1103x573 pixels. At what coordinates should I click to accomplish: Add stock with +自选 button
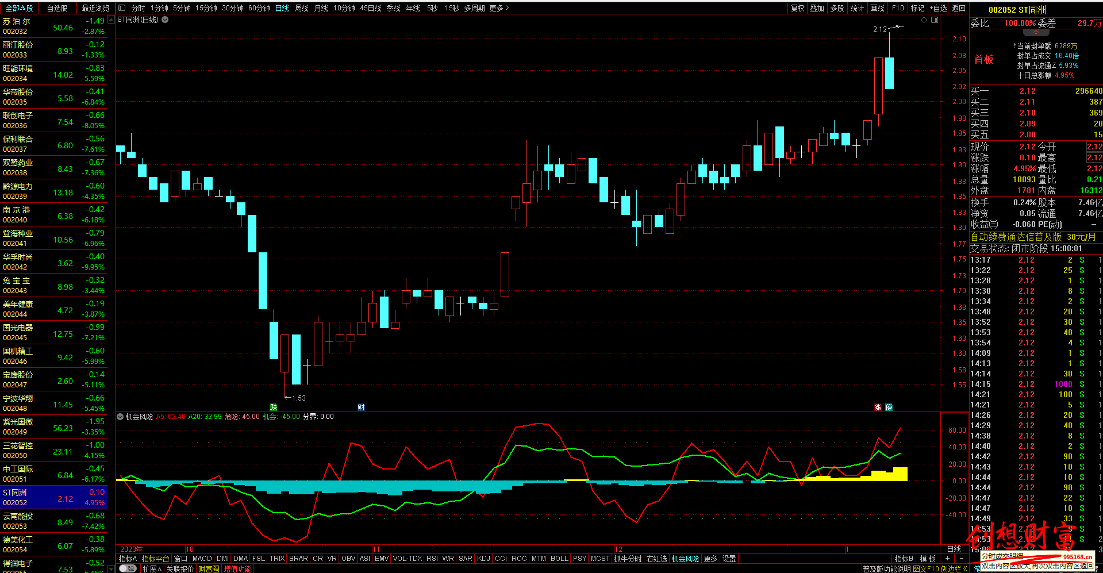coord(938,8)
